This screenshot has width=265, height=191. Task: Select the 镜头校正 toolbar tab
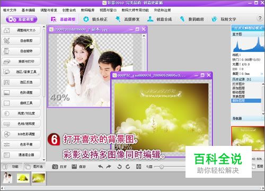click(95, 19)
